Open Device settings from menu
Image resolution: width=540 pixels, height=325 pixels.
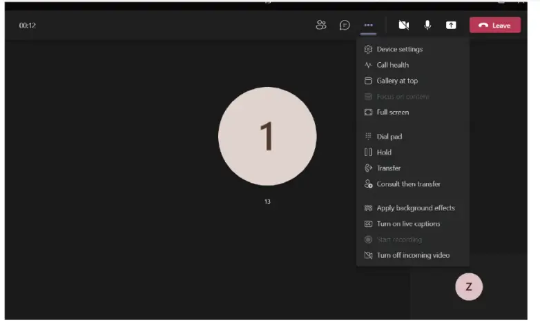click(412, 49)
